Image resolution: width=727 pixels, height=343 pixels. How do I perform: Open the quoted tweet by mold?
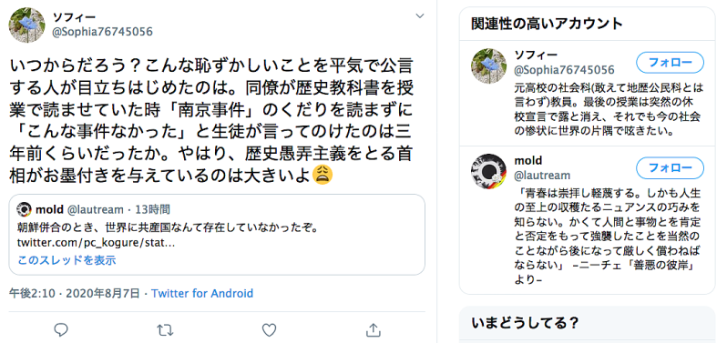coord(217,234)
